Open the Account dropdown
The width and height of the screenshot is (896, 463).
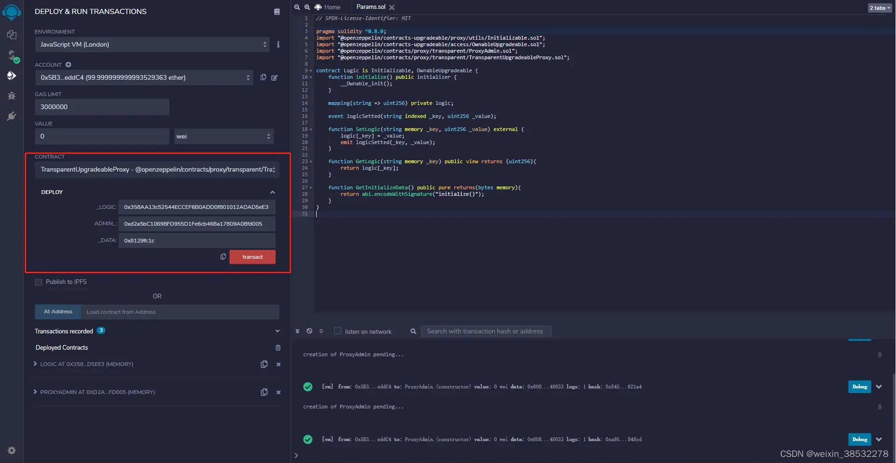click(x=144, y=77)
